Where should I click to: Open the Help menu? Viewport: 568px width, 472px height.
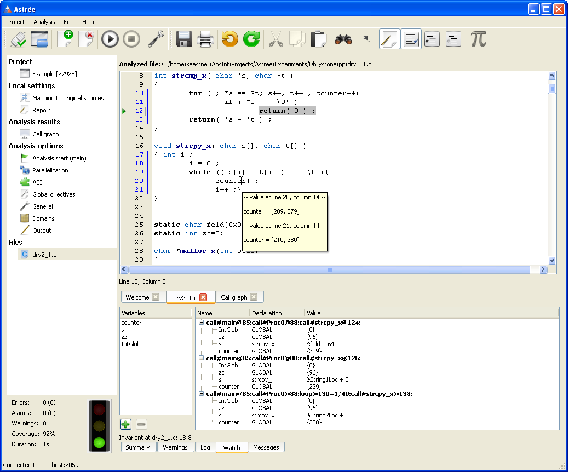(x=88, y=22)
